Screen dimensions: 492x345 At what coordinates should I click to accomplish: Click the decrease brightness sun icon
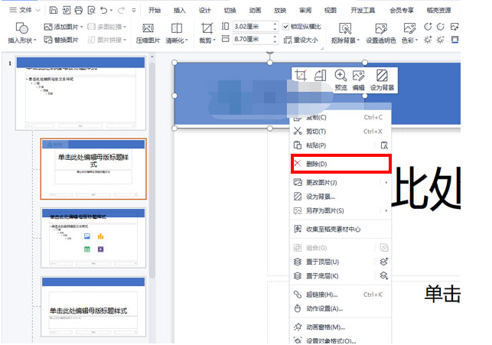tap(441, 40)
